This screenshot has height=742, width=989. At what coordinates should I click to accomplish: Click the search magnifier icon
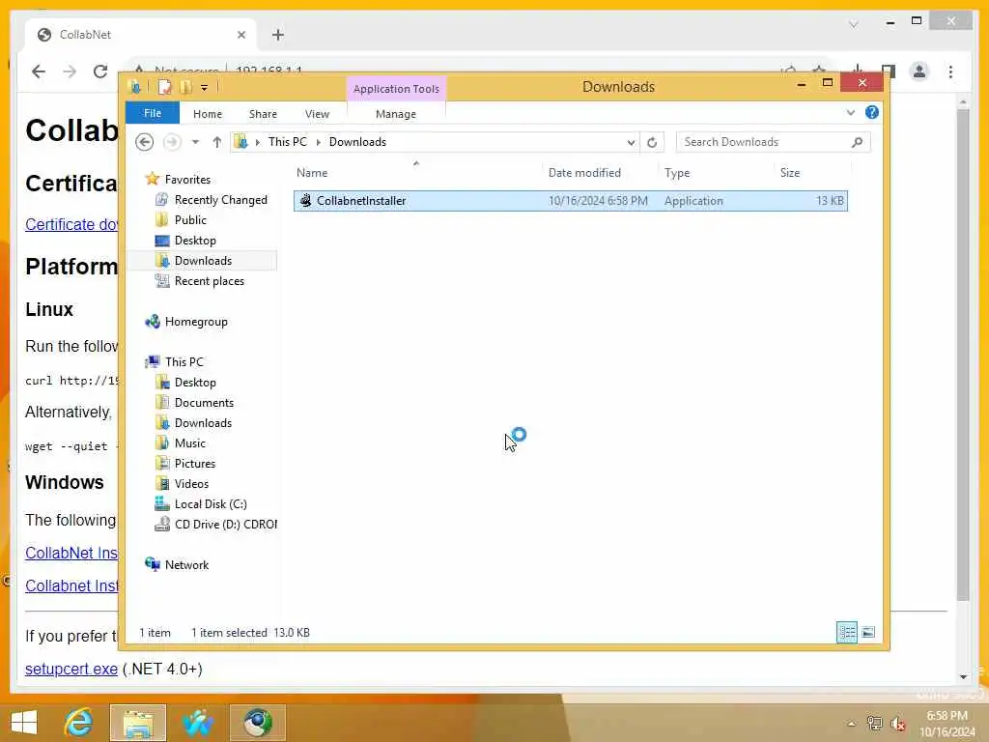coord(858,142)
